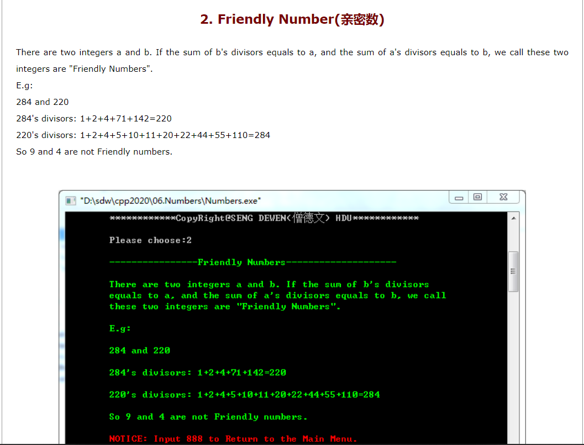
Task: Click the page text "E.g:"
Action: tap(24, 86)
